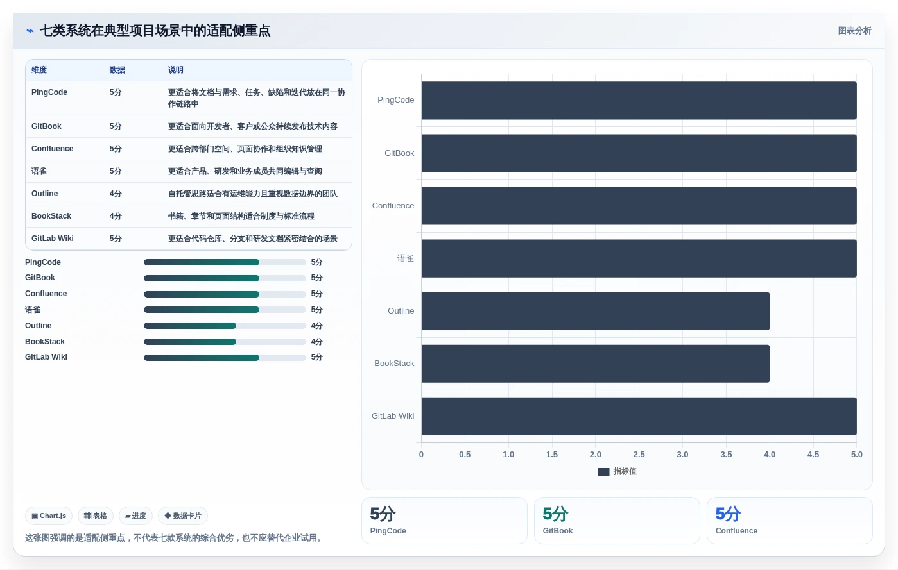Click the Confluence label in progress list
The width and height of the screenshot is (898, 570).
(x=46, y=294)
